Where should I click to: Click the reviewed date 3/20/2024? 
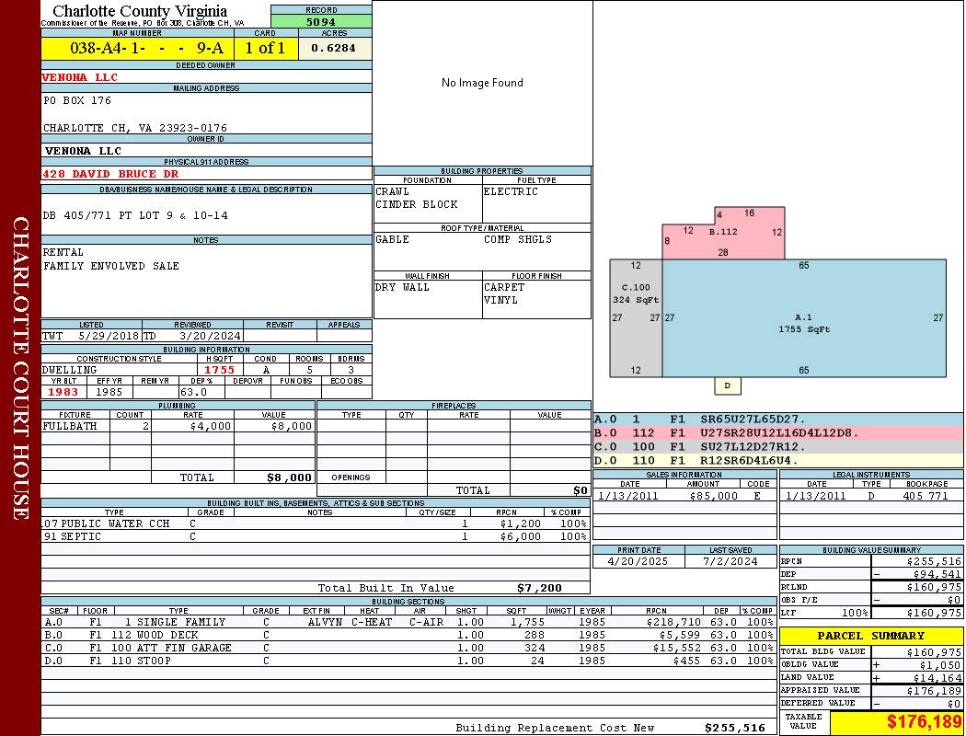(210, 336)
